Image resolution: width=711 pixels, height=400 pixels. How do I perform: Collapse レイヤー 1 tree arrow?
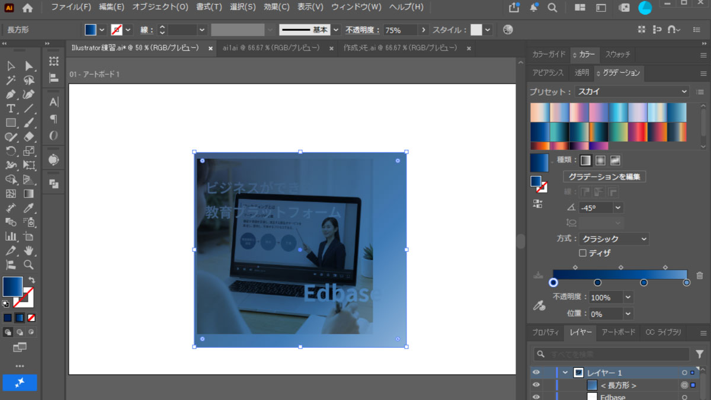point(565,373)
